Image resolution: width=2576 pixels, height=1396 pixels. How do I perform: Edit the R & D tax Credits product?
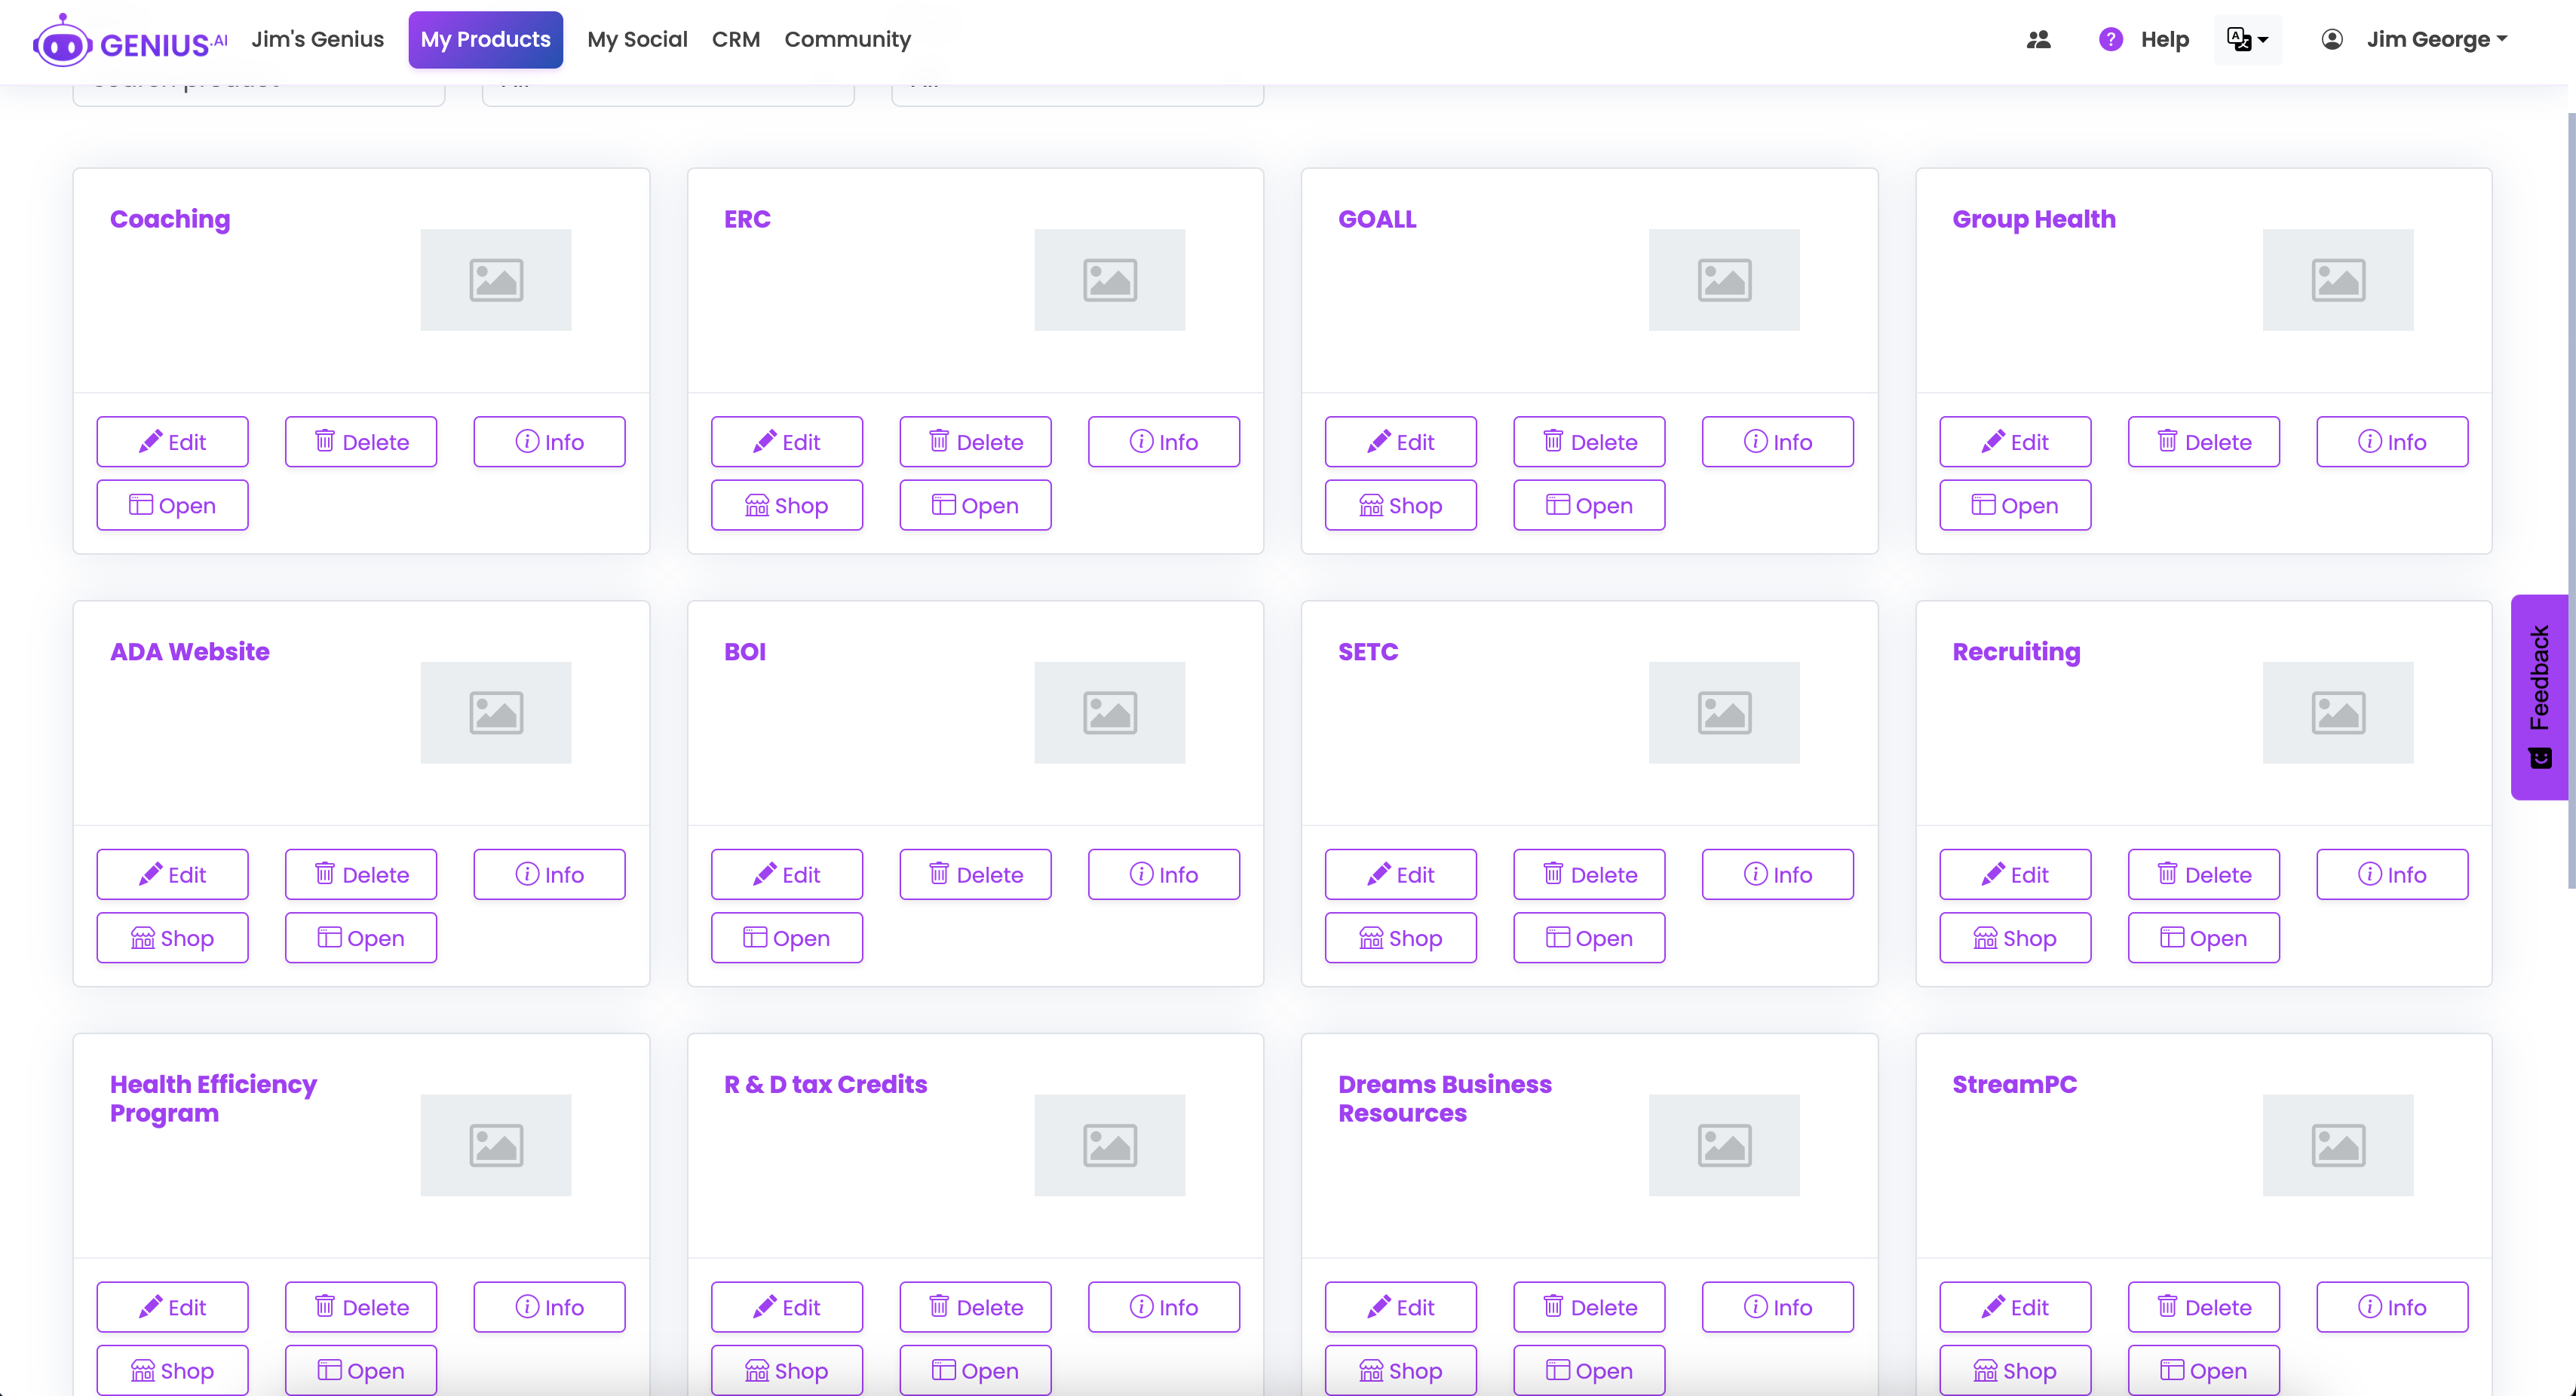click(786, 1307)
